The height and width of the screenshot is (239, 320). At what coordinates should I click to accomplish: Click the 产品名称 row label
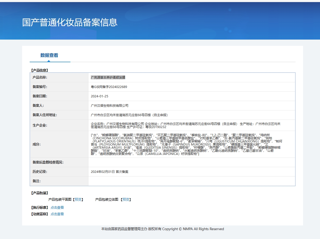tap(40, 78)
